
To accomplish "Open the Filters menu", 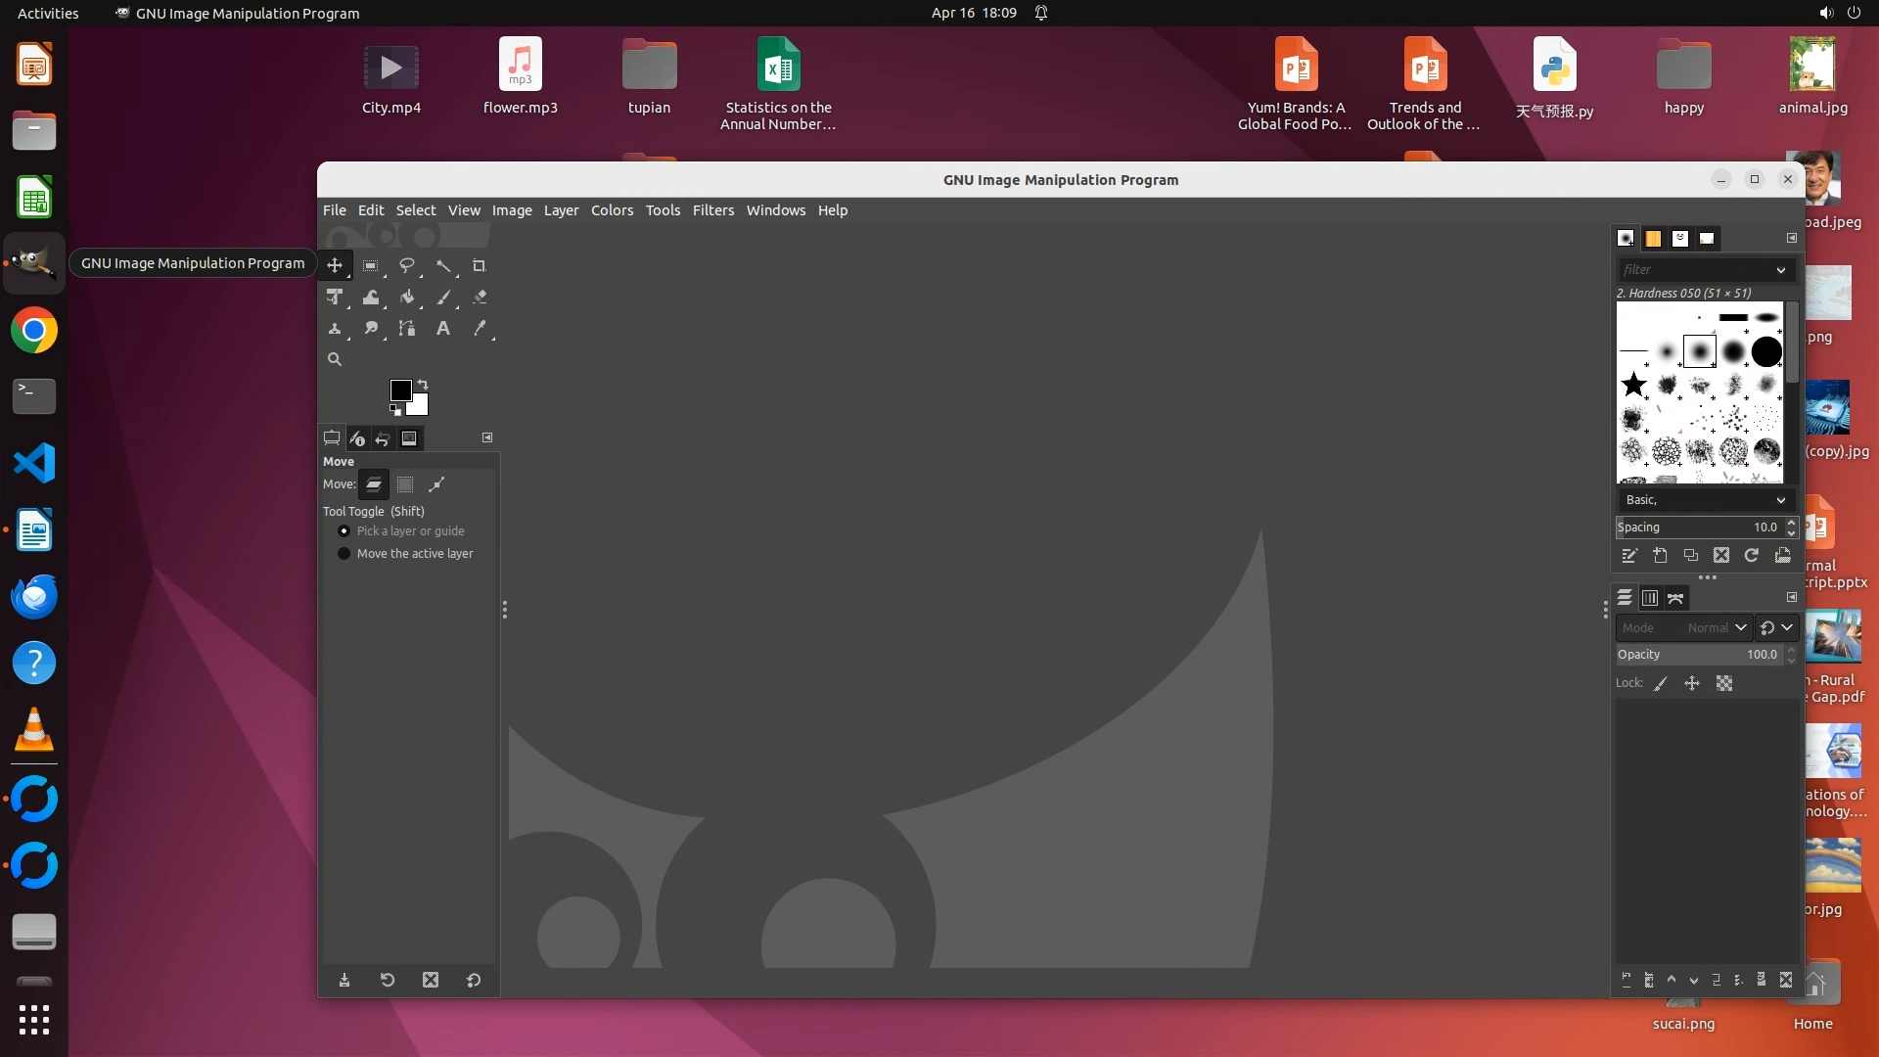I will click(x=712, y=210).
